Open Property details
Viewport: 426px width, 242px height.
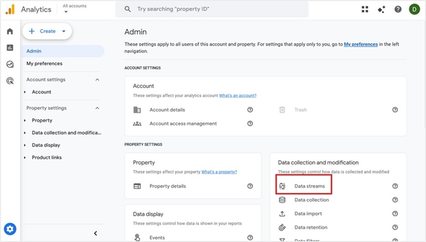[168, 186]
